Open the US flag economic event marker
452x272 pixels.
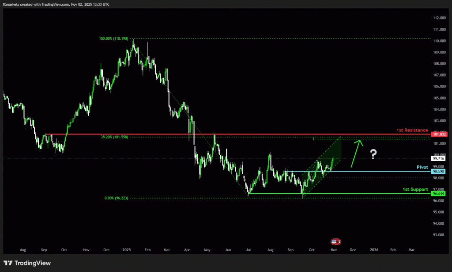[336, 241]
